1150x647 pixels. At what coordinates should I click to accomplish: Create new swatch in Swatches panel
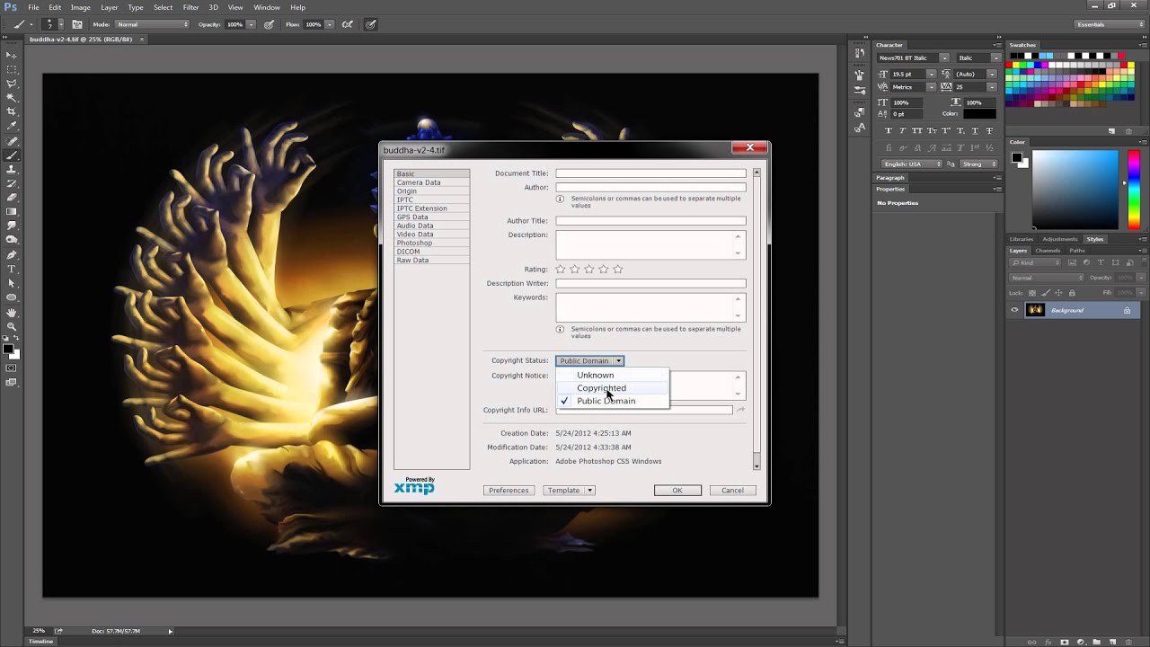(x=1112, y=131)
